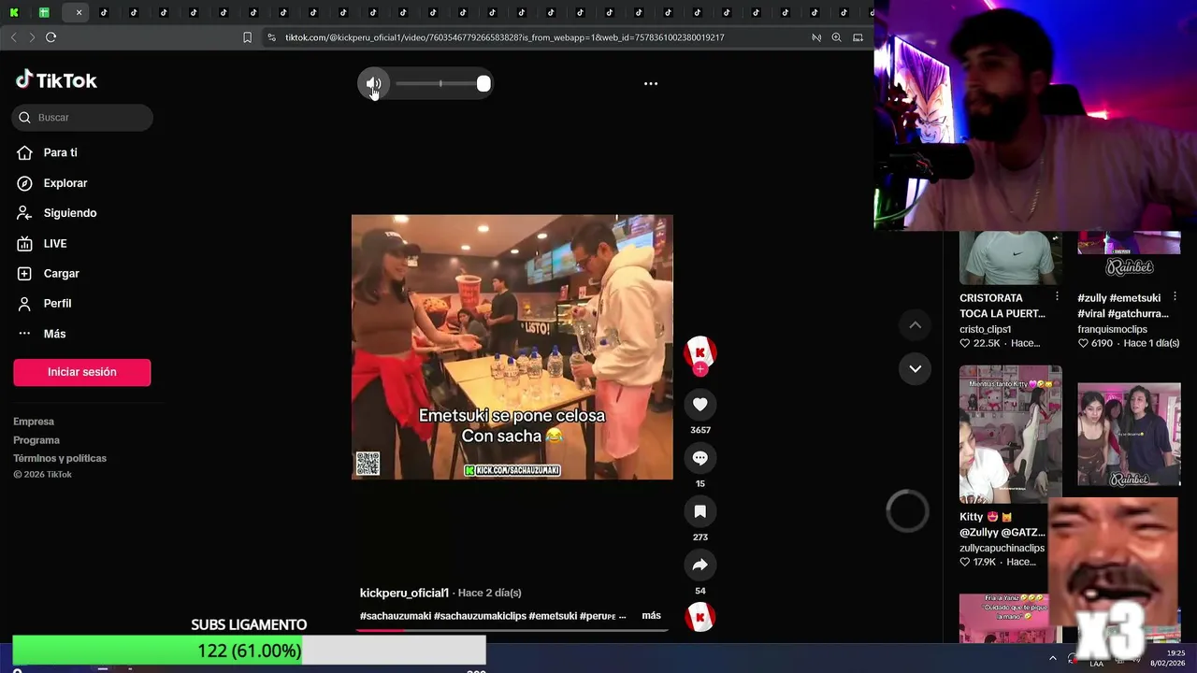Screen dimensions: 1197x673
Task: Follow creator via red plus badge
Action: coord(699,369)
